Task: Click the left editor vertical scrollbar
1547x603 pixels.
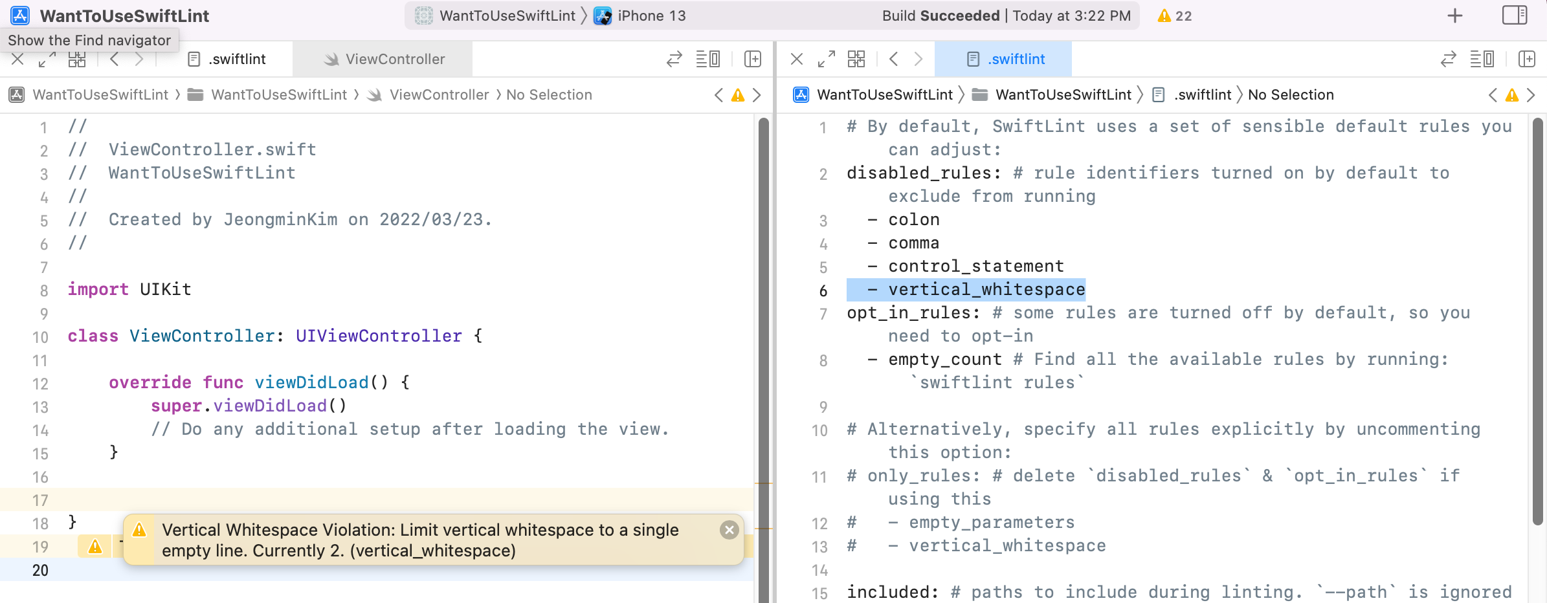Action: tap(764, 359)
